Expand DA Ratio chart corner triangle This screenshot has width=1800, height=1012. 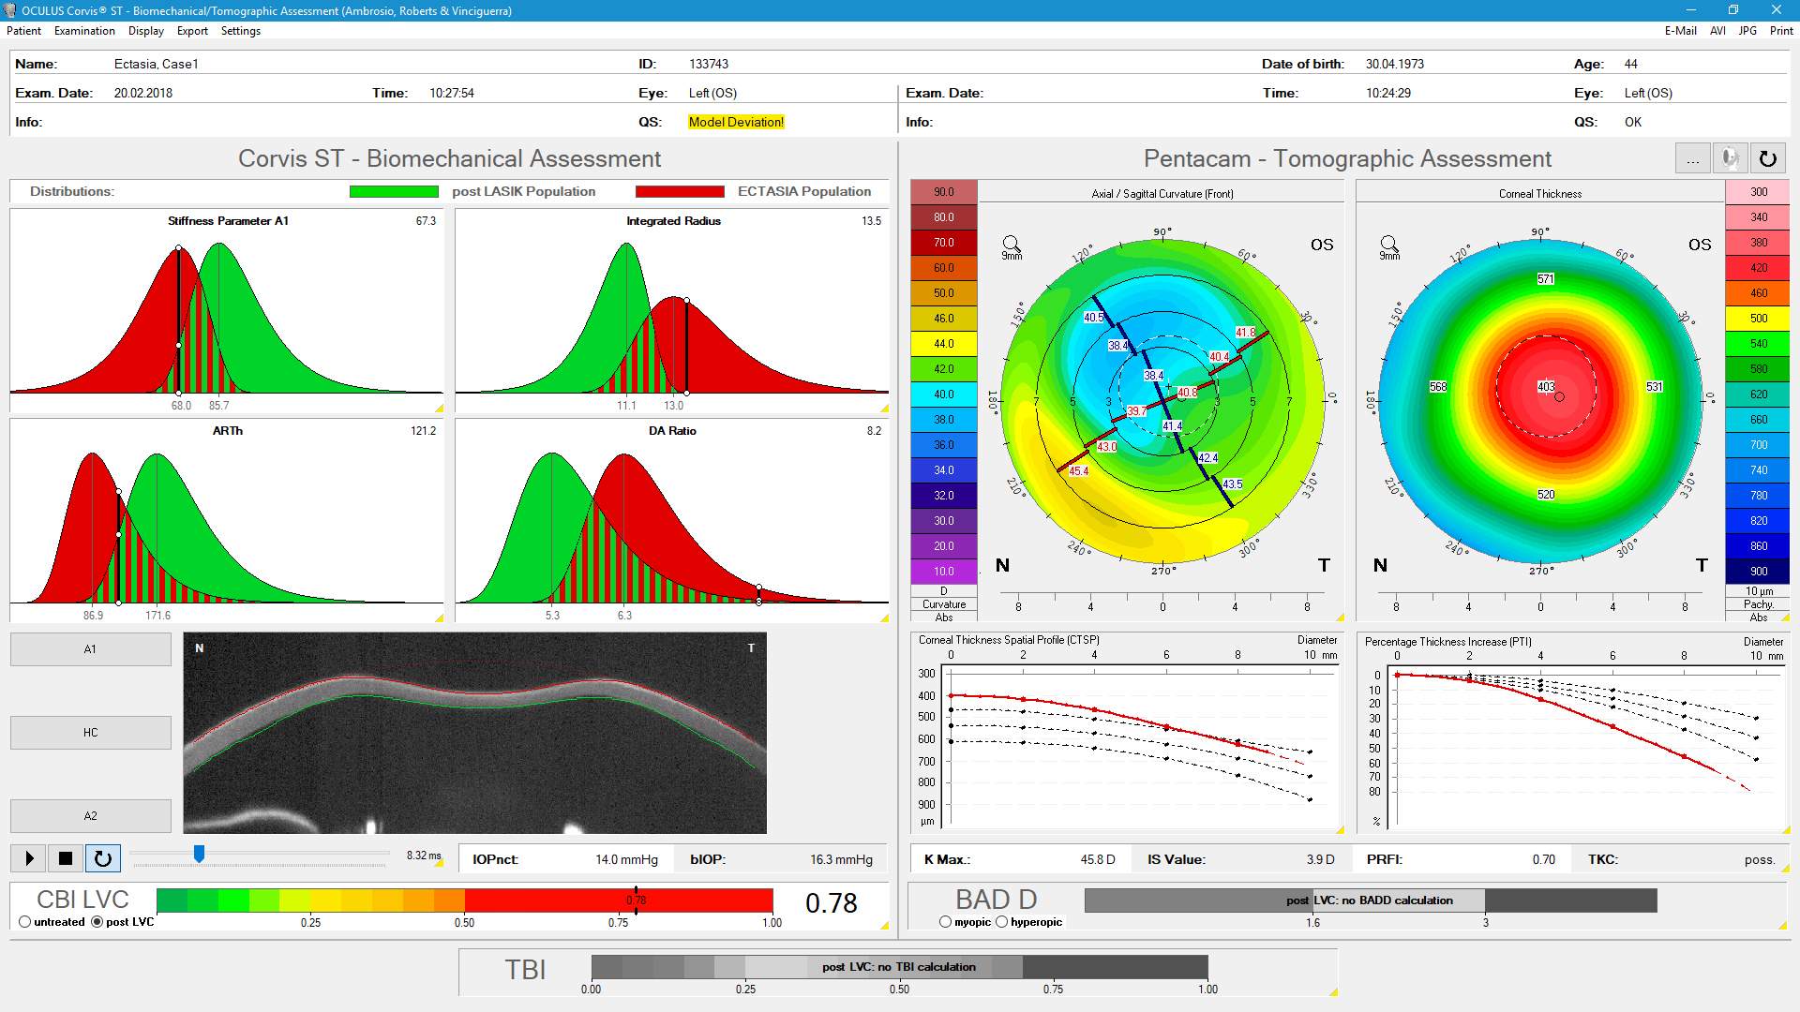[x=884, y=618]
